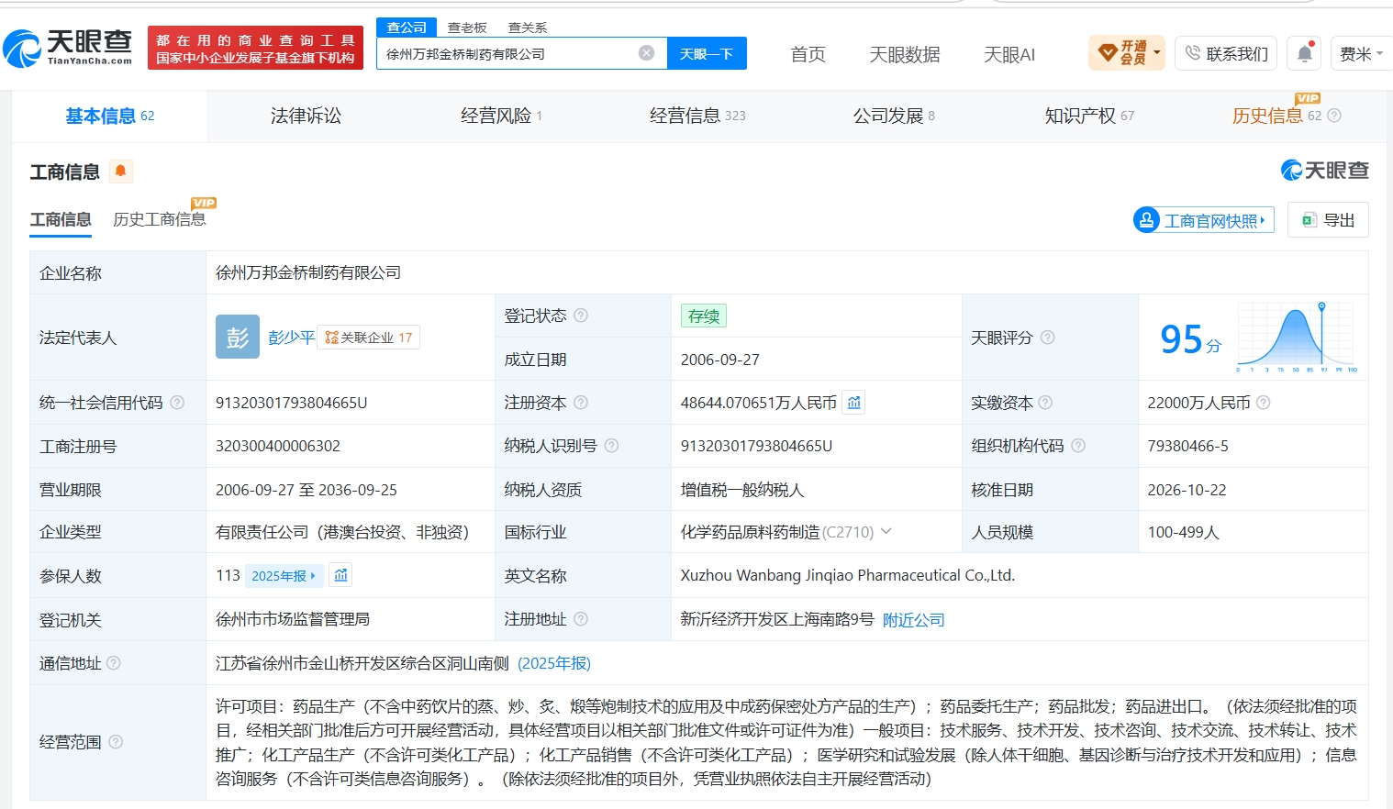This screenshot has width=1393, height=809.
Task: Open the 经营风险 tab
Action: [x=501, y=116]
